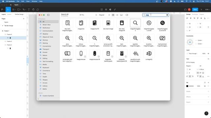Select the doc.text.image symbol
The image size is (211, 118).
[x=108, y=23]
